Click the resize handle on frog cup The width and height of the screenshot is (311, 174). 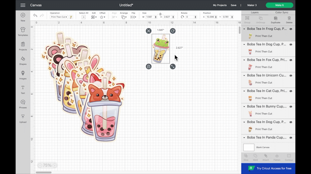[173, 67]
